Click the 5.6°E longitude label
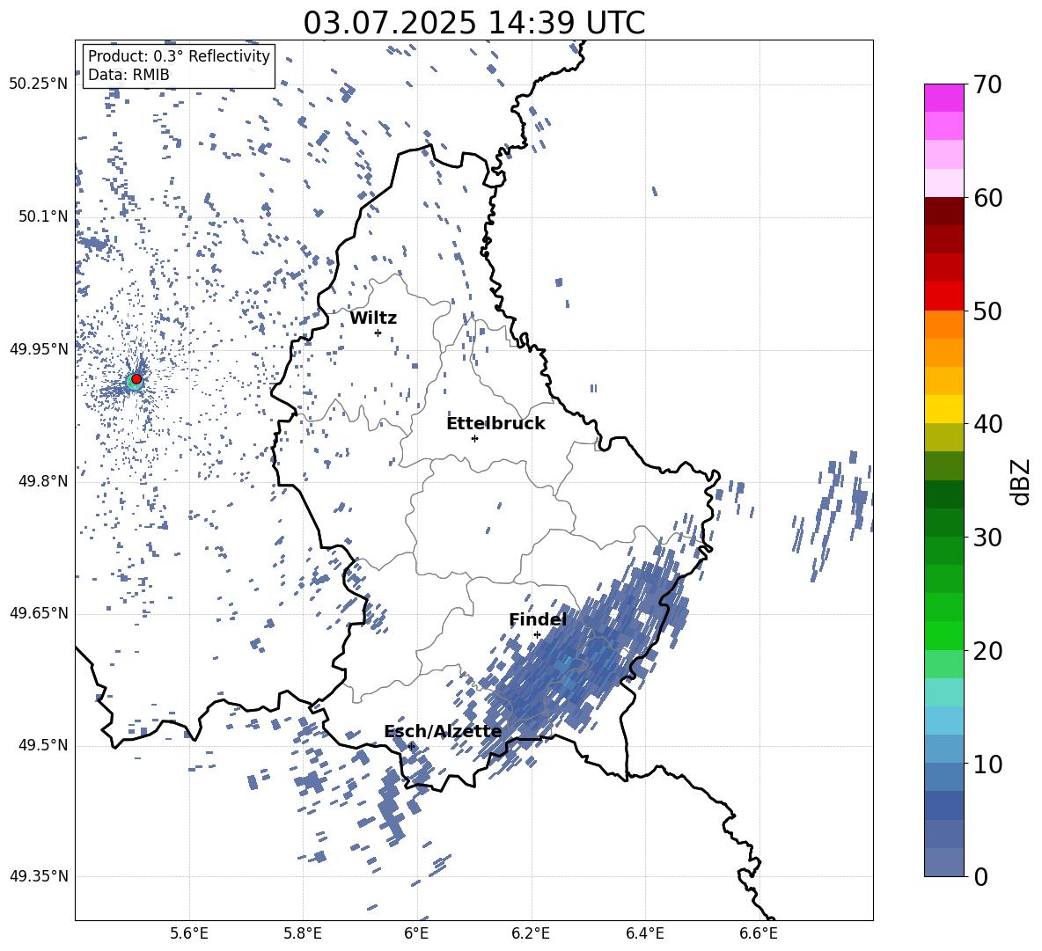This screenshot has height=951, width=1042. [x=189, y=933]
